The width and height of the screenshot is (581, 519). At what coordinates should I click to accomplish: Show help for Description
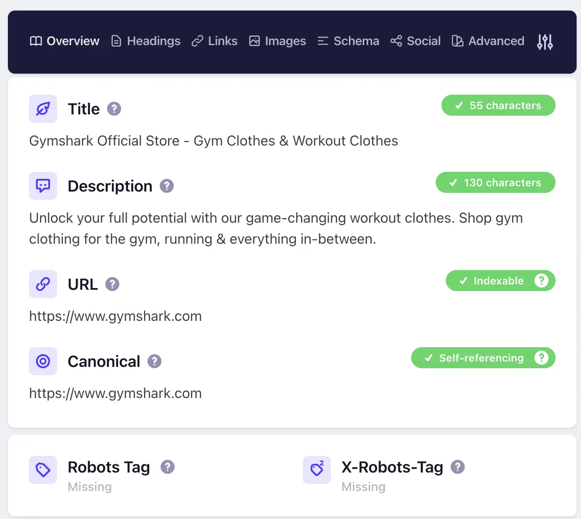point(167,186)
